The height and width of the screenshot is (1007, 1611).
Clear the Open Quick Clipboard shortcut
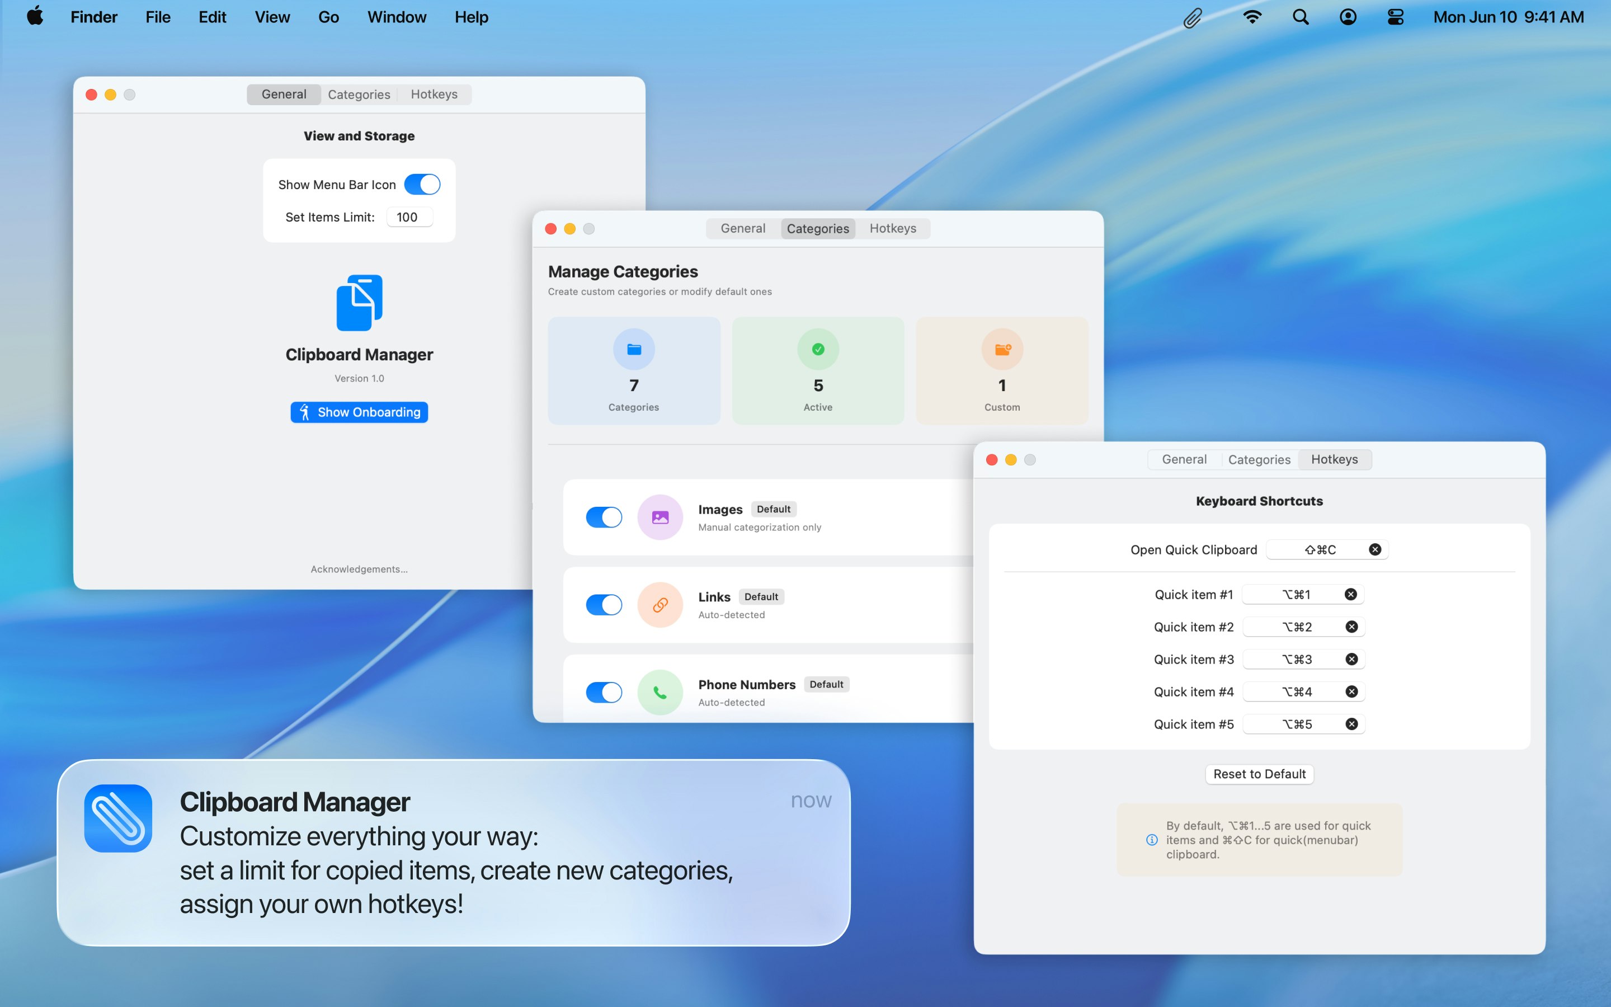coord(1376,549)
